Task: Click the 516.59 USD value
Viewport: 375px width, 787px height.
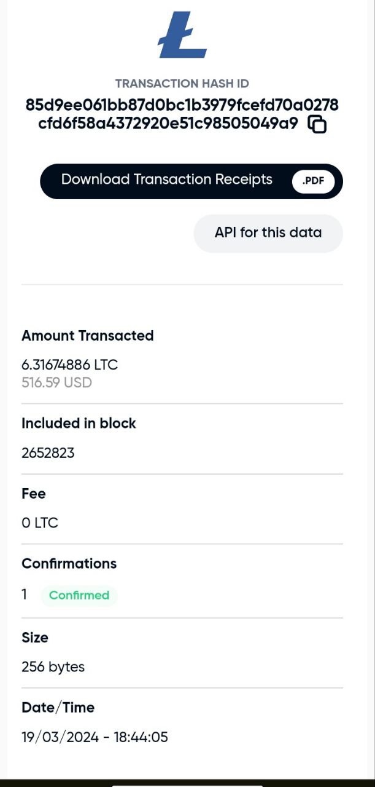Action: pos(56,382)
